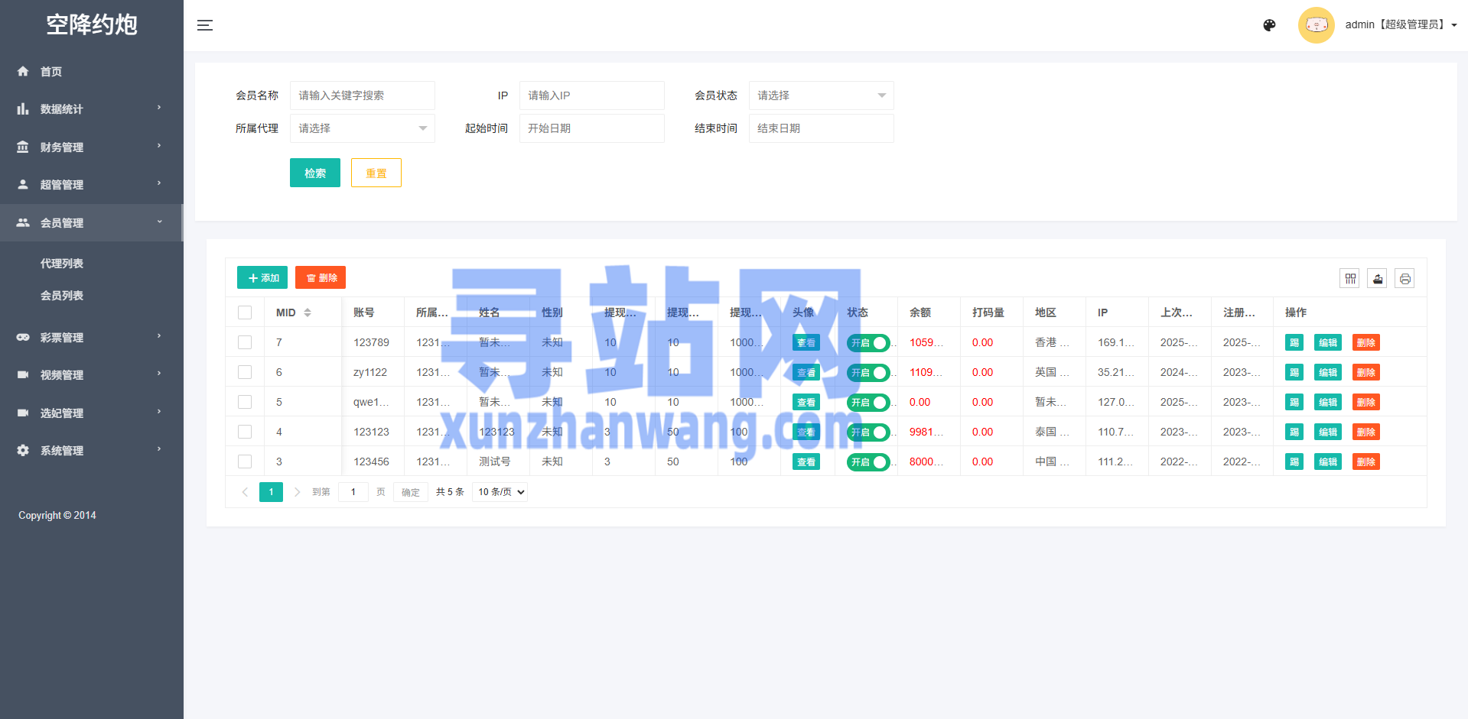Image resolution: width=1468 pixels, height=719 pixels.
Task: Click the home icon next to 首页
Action: tap(23, 71)
